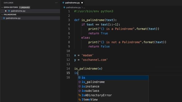
Task: Click palindrome.py in the breadcrumb bar
Action: (73, 7)
